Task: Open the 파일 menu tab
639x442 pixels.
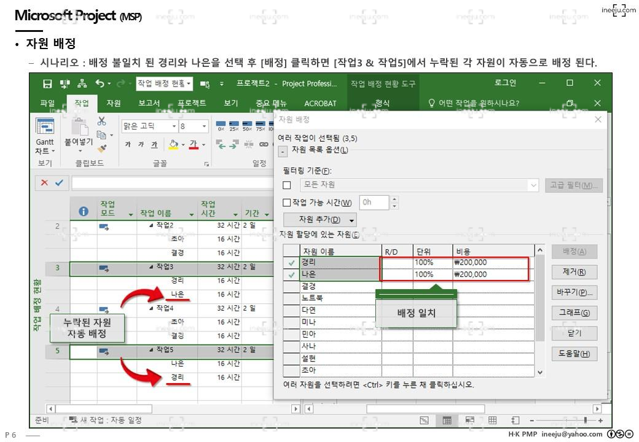Action: click(47, 103)
